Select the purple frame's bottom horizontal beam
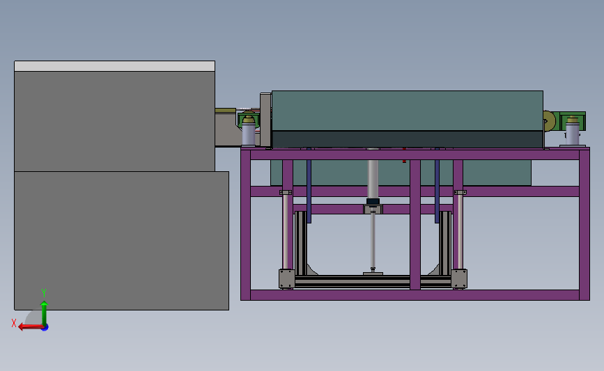 (x=415, y=295)
